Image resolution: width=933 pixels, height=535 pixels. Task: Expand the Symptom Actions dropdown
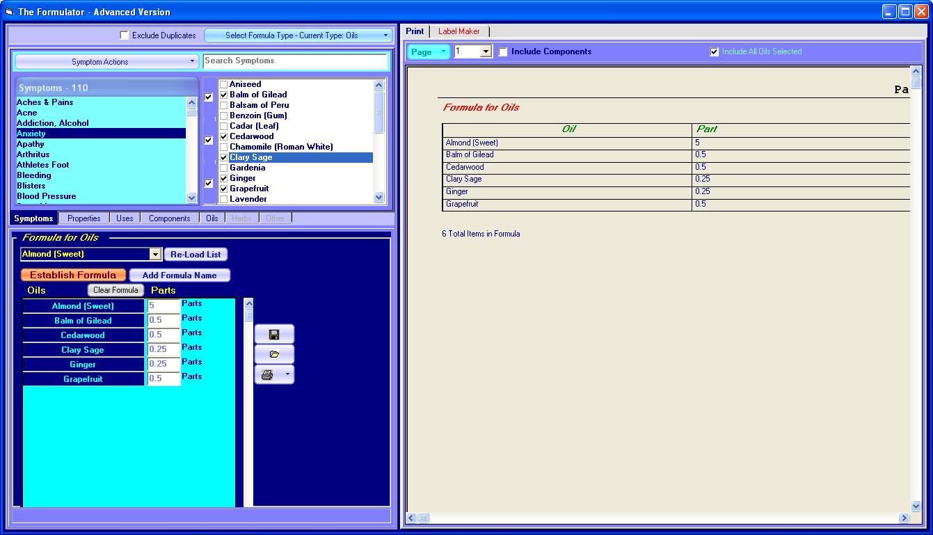(106, 62)
